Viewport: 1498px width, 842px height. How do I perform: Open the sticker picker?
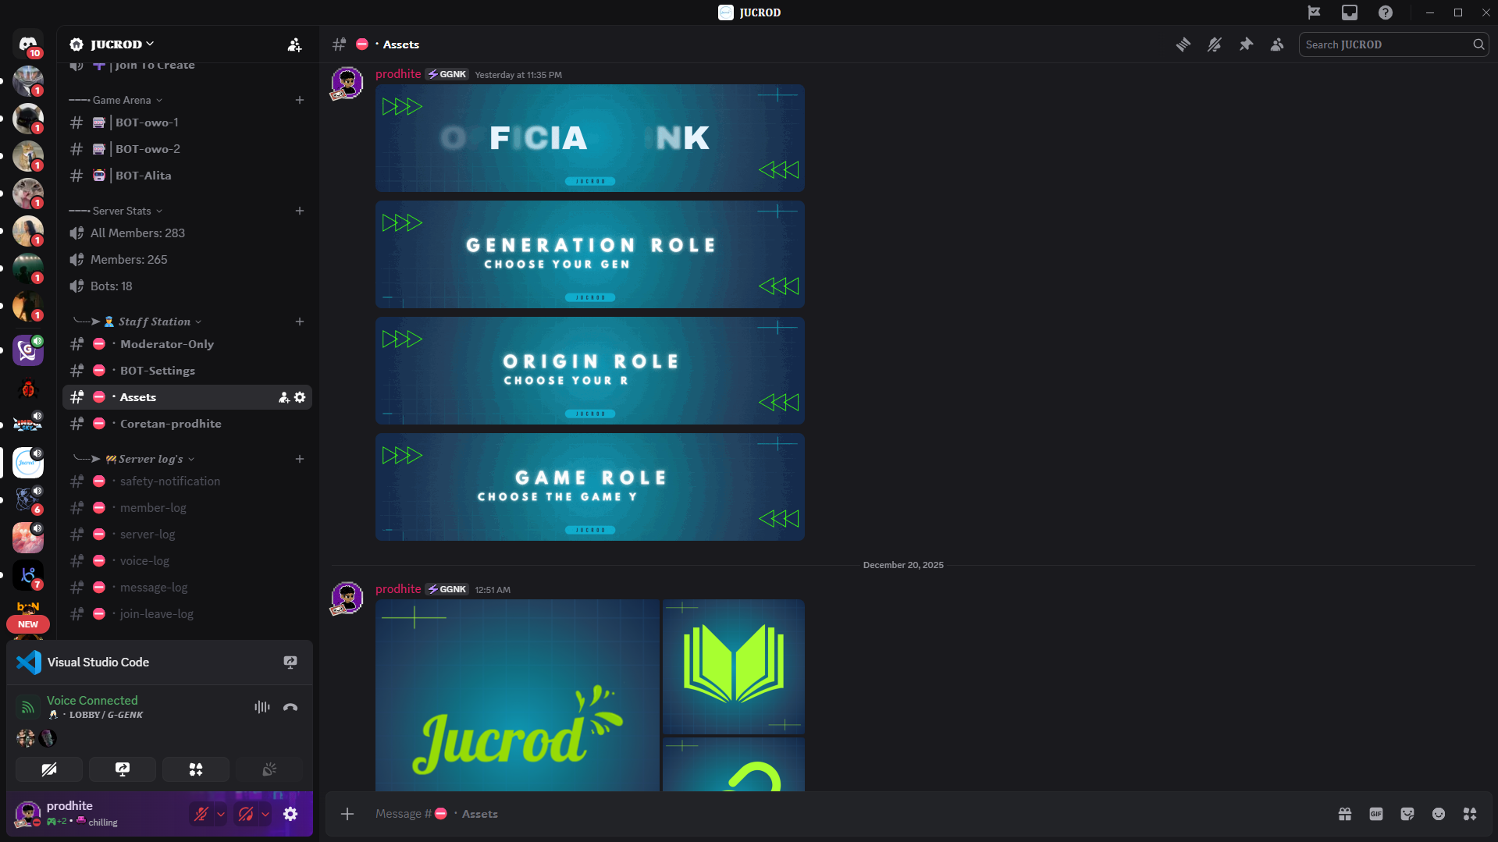click(1407, 814)
